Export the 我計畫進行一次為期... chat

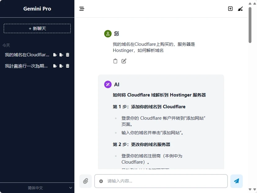pyautogui.click(x=61, y=66)
